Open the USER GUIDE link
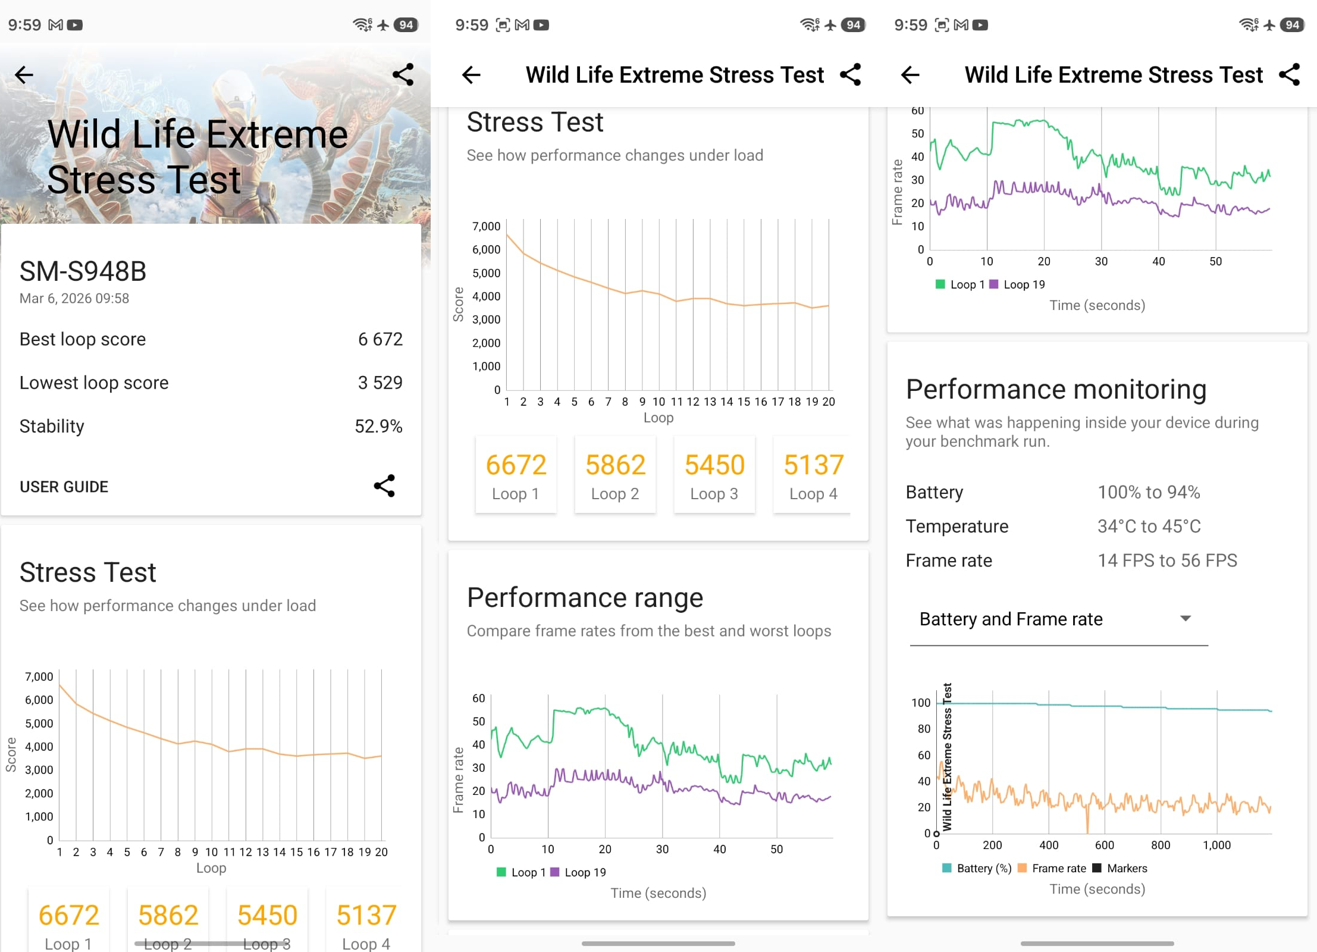The image size is (1317, 952). coord(64,487)
